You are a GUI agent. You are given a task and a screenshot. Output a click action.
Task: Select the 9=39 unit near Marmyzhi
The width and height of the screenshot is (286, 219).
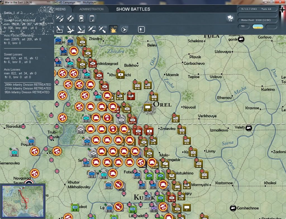pyautogui.click(x=187, y=185)
